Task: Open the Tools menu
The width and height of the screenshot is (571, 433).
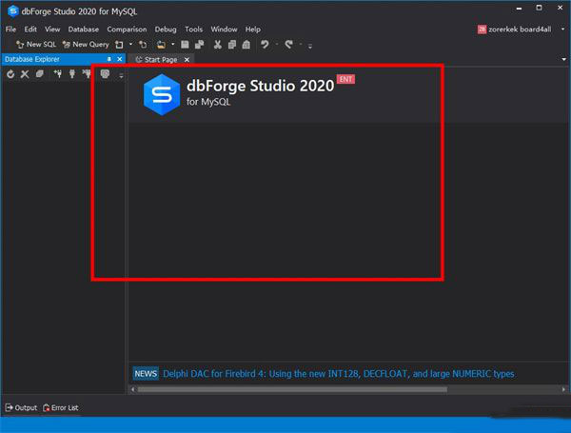Action: (x=193, y=30)
